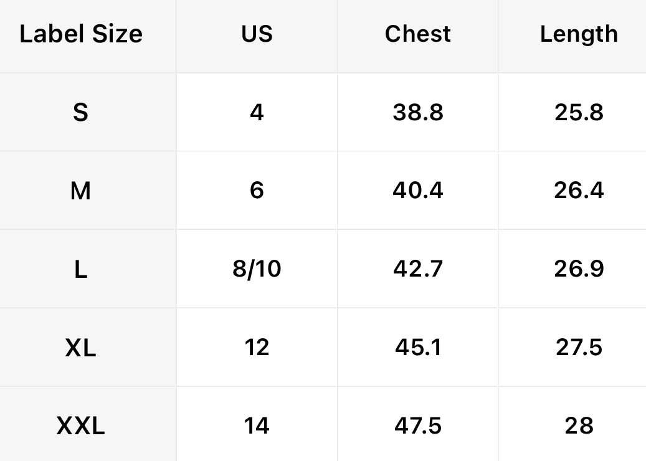Click chest measurement 38.8
Screen dimensions: 646x461
(417, 113)
